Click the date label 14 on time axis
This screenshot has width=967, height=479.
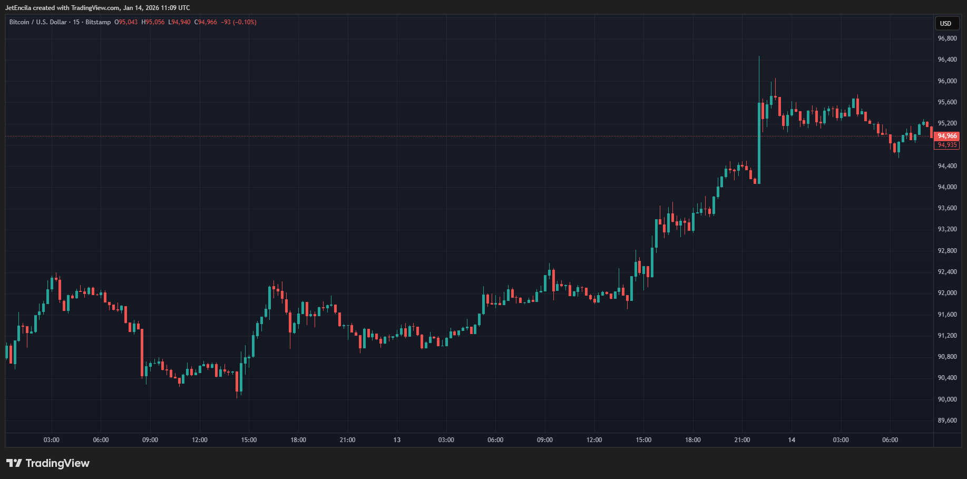pyautogui.click(x=792, y=440)
